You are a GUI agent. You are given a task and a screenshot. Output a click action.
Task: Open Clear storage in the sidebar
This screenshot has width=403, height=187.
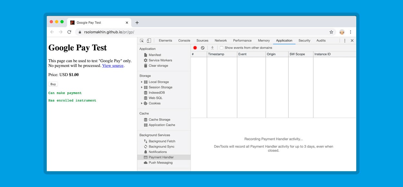158,66
